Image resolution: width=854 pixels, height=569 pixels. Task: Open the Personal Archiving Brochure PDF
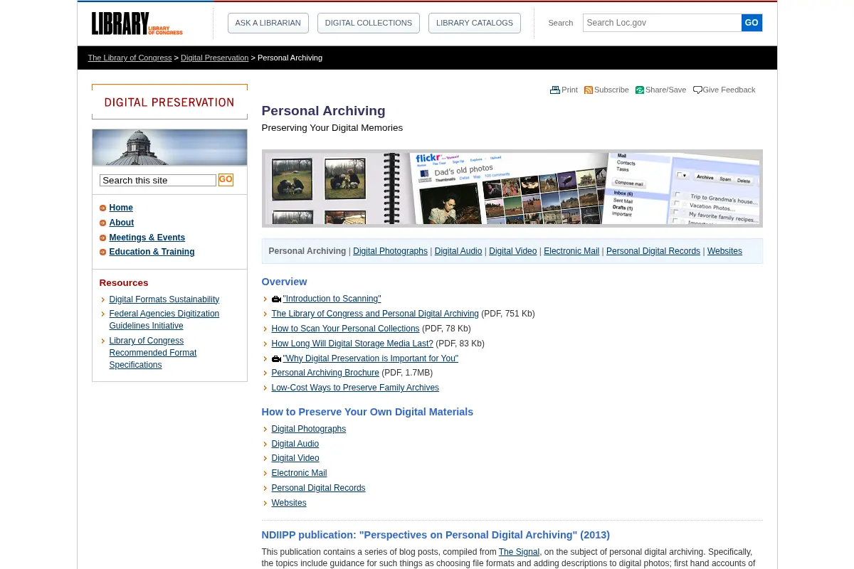[x=325, y=373]
